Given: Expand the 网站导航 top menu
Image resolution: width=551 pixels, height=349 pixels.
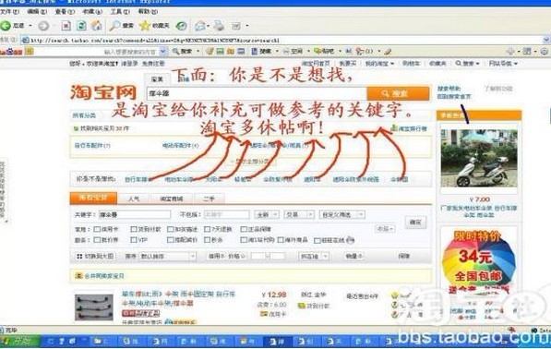Looking at the screenshot, I should (x=503, y=64).
